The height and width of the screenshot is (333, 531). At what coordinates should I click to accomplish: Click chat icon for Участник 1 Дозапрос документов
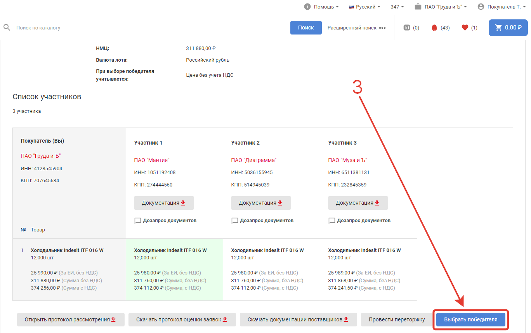click(x=138, y=221)
